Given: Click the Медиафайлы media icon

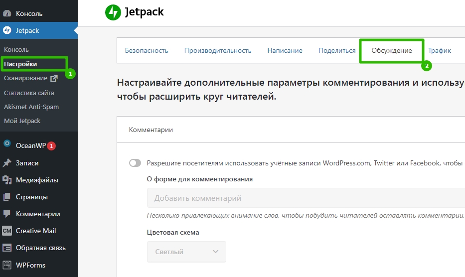Looking at the screenshot, I should pos(7,180).
